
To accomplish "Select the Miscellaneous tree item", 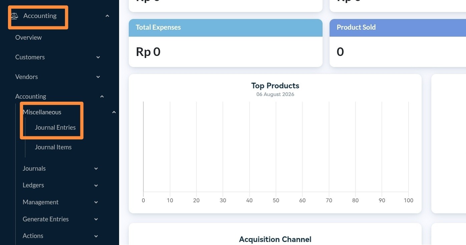I will click(42, 112).
